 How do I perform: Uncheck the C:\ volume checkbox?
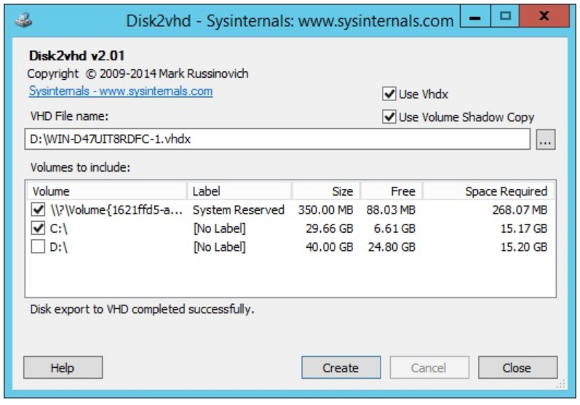(x=39, y=229)
